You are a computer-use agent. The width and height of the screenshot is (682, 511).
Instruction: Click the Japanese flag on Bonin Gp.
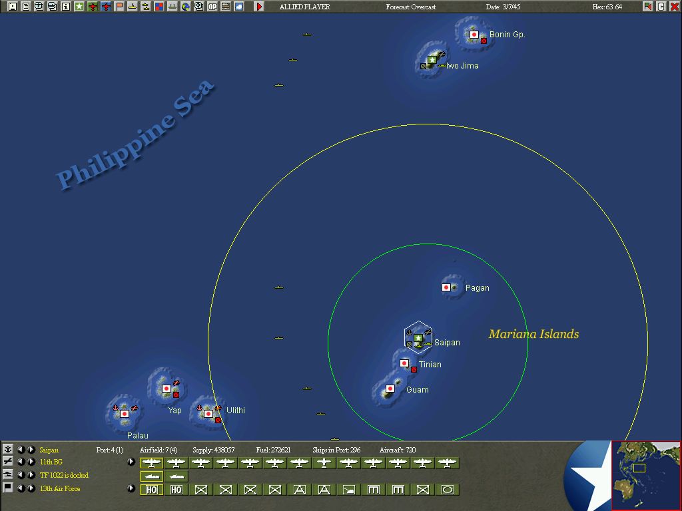[474, 35]
